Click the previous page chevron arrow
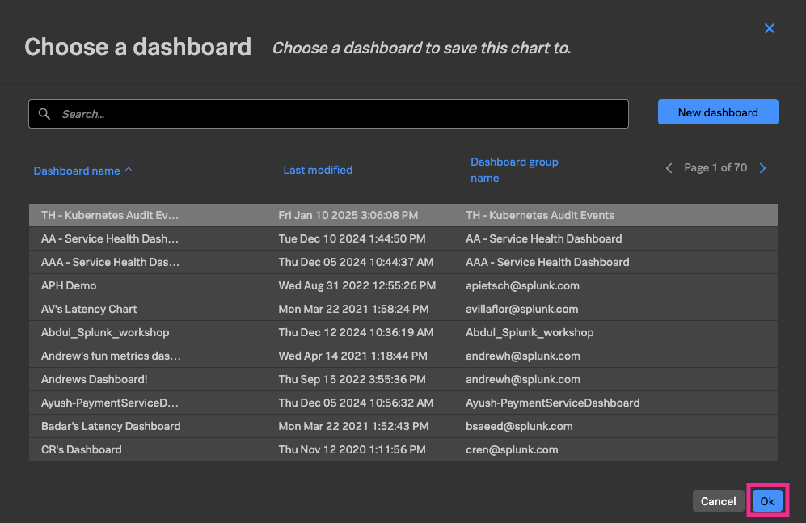Viewport: 806px width, 523px height. (669, 167)
